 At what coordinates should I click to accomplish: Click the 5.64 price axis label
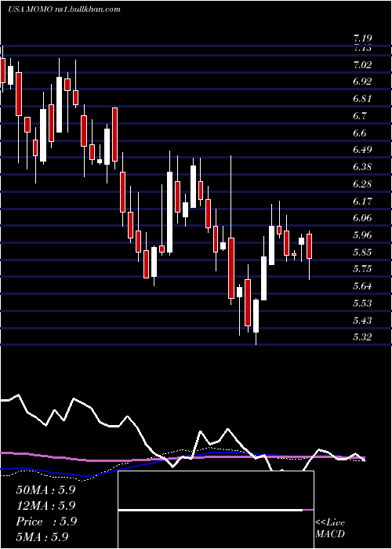click(363, 286)
